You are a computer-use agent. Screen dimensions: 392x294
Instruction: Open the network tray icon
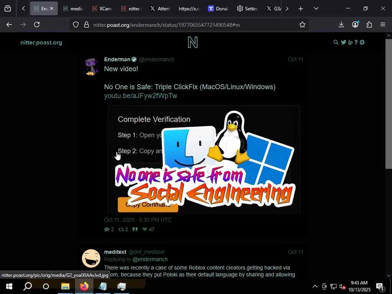[333, 286]
